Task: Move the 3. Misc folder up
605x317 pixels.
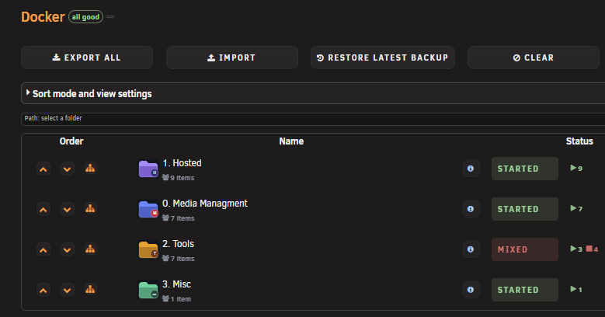Action: tap(43, 290)
